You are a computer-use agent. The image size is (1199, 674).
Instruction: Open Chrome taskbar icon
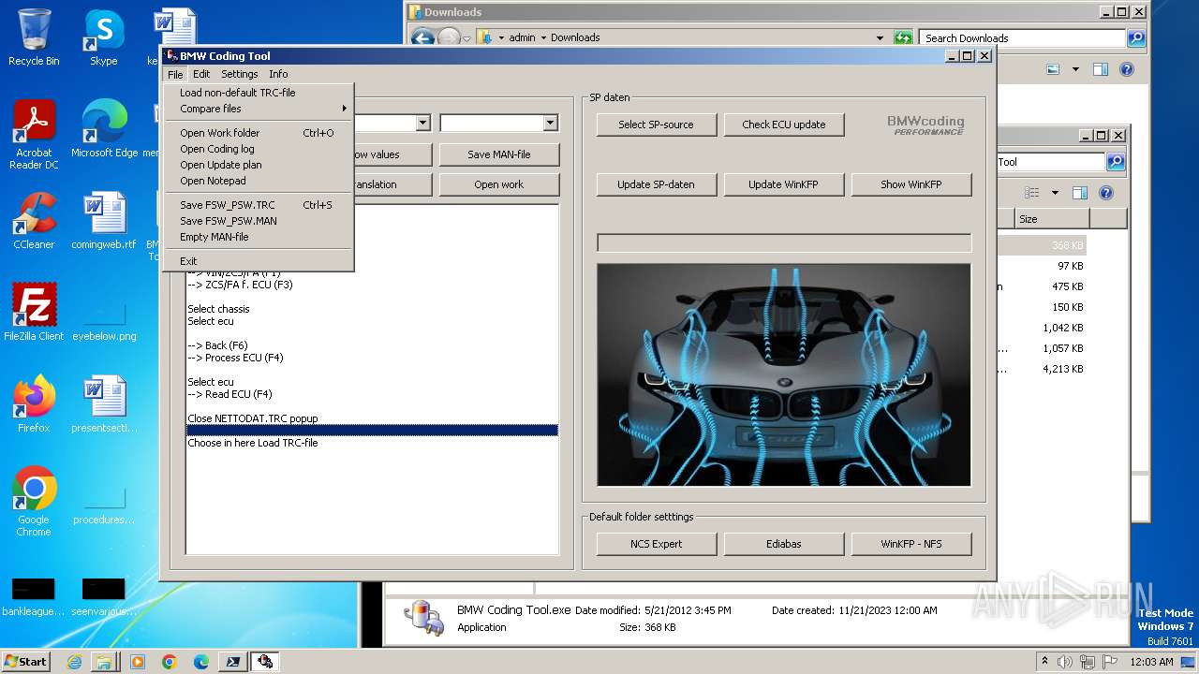[170, 662]
